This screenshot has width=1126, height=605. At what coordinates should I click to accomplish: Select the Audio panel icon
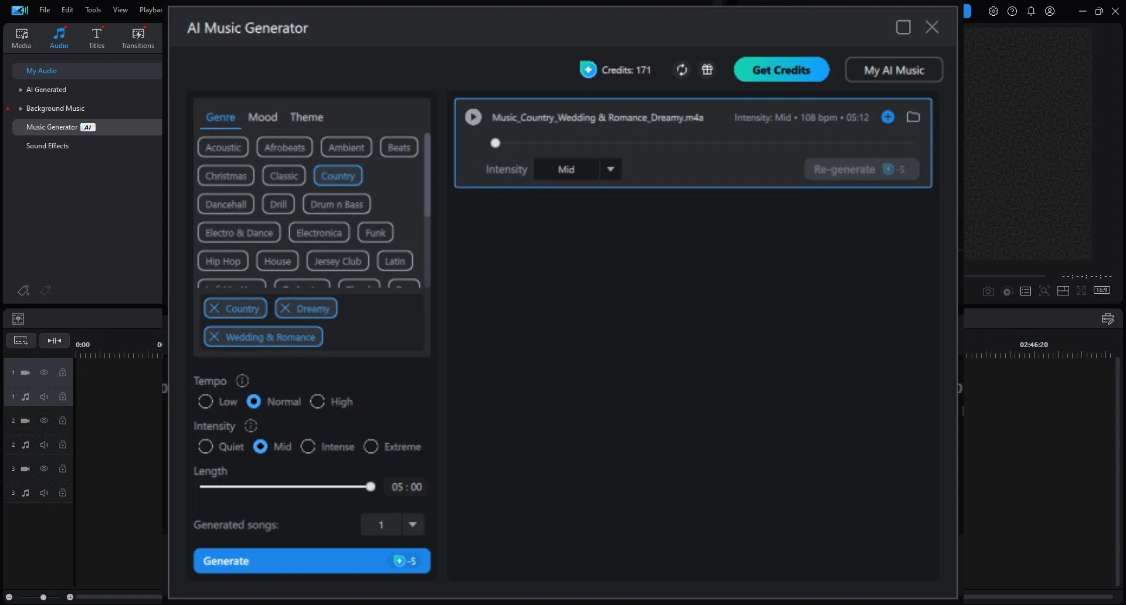[x=59, y=37]
